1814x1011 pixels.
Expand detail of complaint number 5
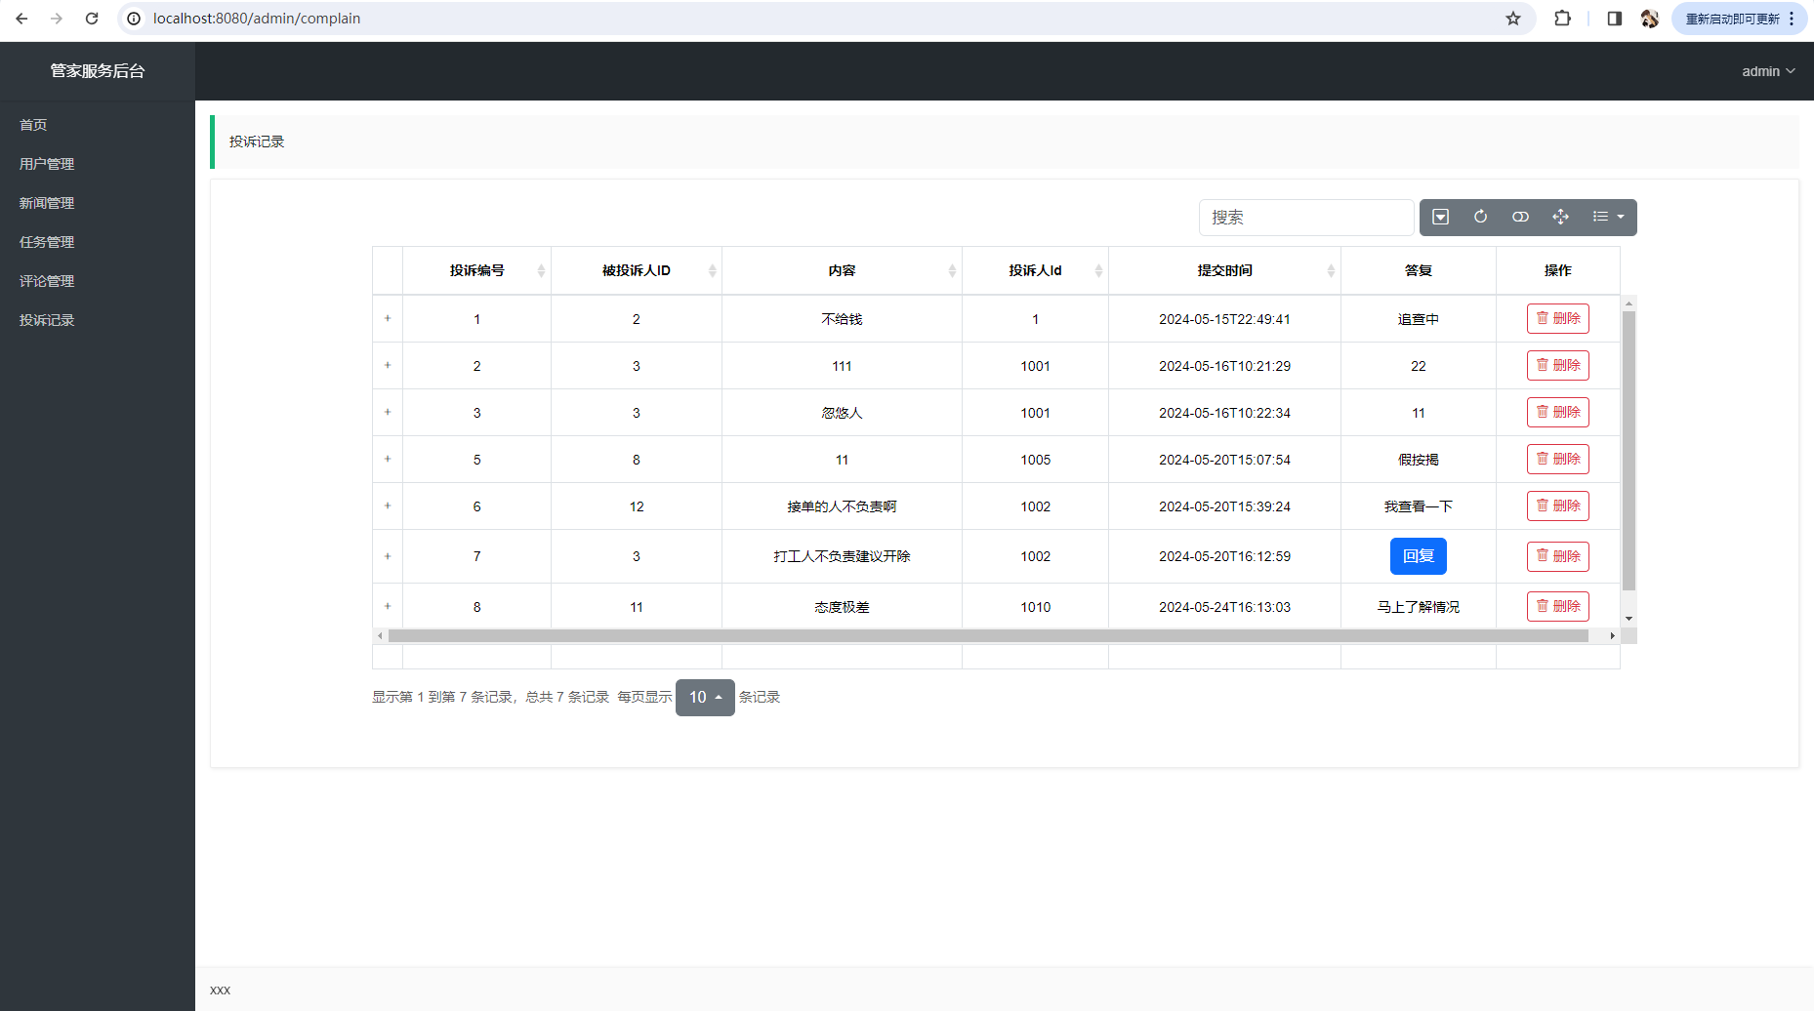point(388,459)
